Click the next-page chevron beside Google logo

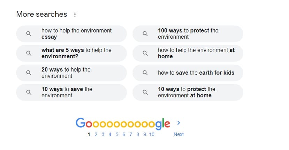click(x=178, y=123)
